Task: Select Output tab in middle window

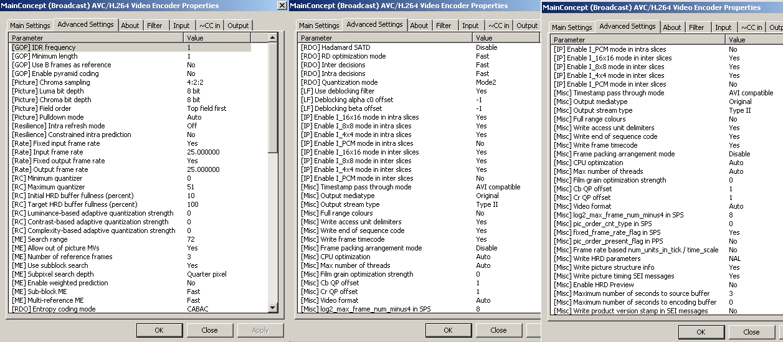Action: click(x=527, y=26)
